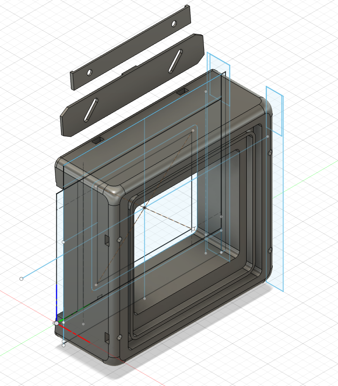The width and height of the screenshot is (338, 386).
Task: Select the lower-left diagonal slot in the wide plate
Action: [x=91, y=110]
